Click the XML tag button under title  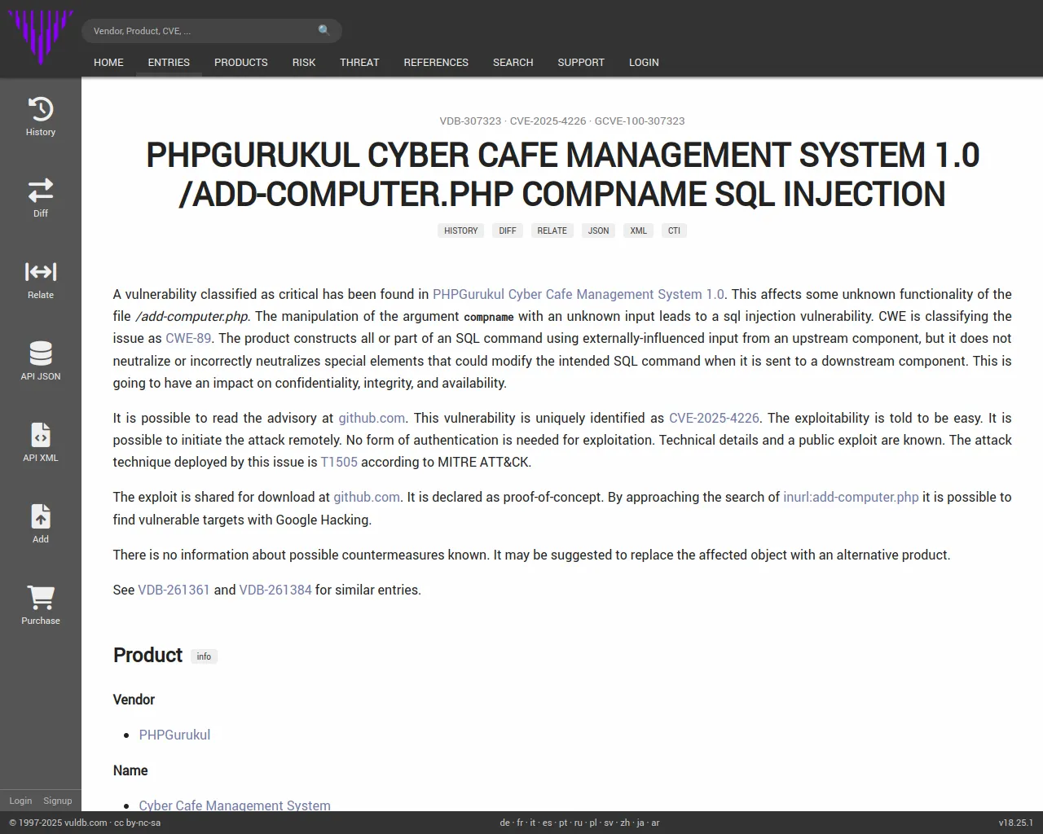(638, 230)
